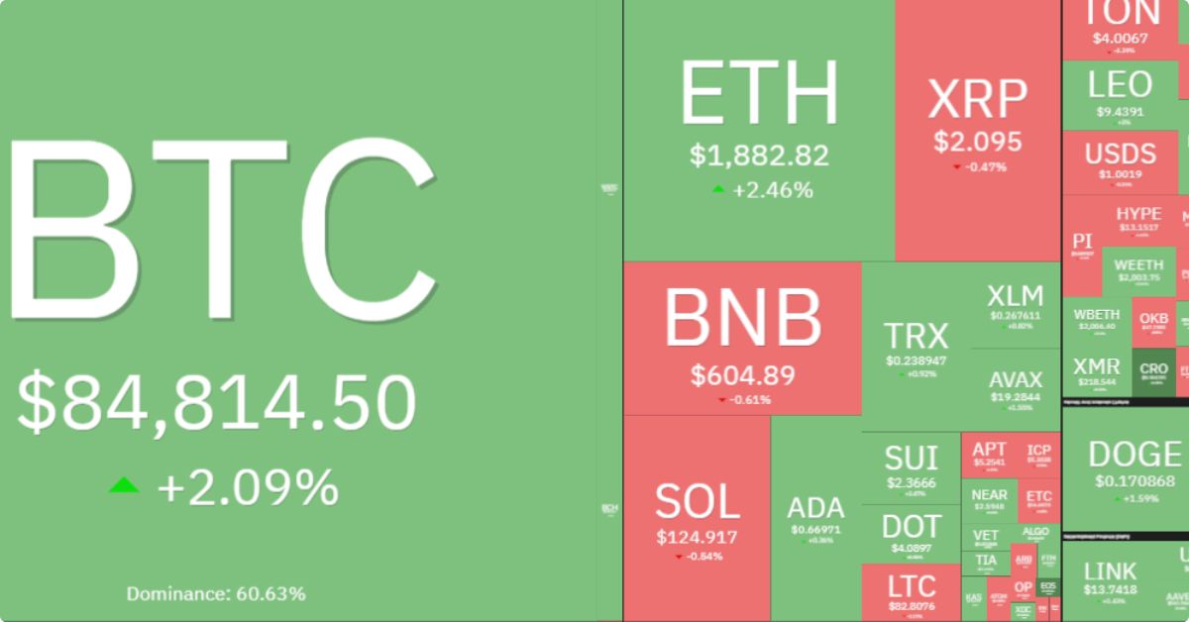The width and height of the screenshot is (1189, 622).
Task: Click the red down arrow under SOL's price
Action: 679,557
